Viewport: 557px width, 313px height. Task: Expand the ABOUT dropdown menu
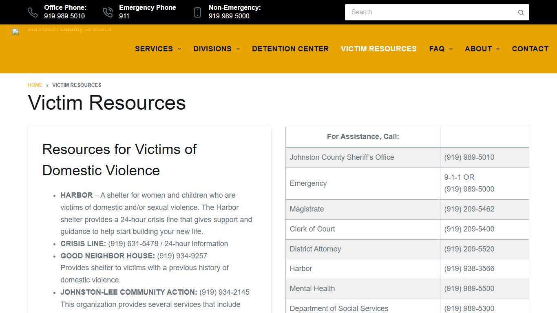click(x=482, y=49)
